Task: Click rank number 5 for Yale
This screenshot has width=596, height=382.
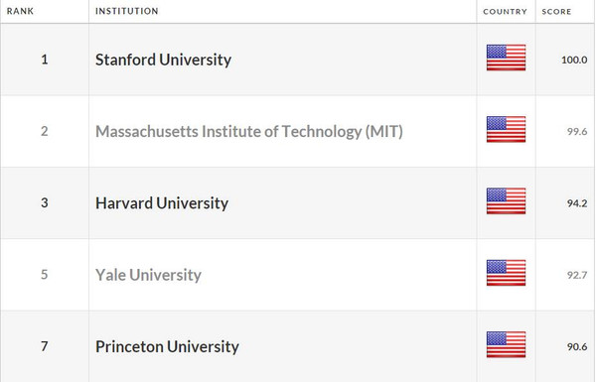Action: [45, 275]
